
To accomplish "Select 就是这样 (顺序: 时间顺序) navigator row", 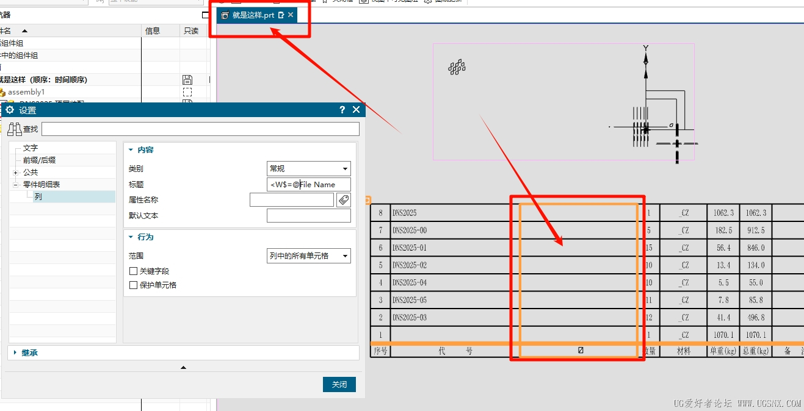I will [44, 80].
